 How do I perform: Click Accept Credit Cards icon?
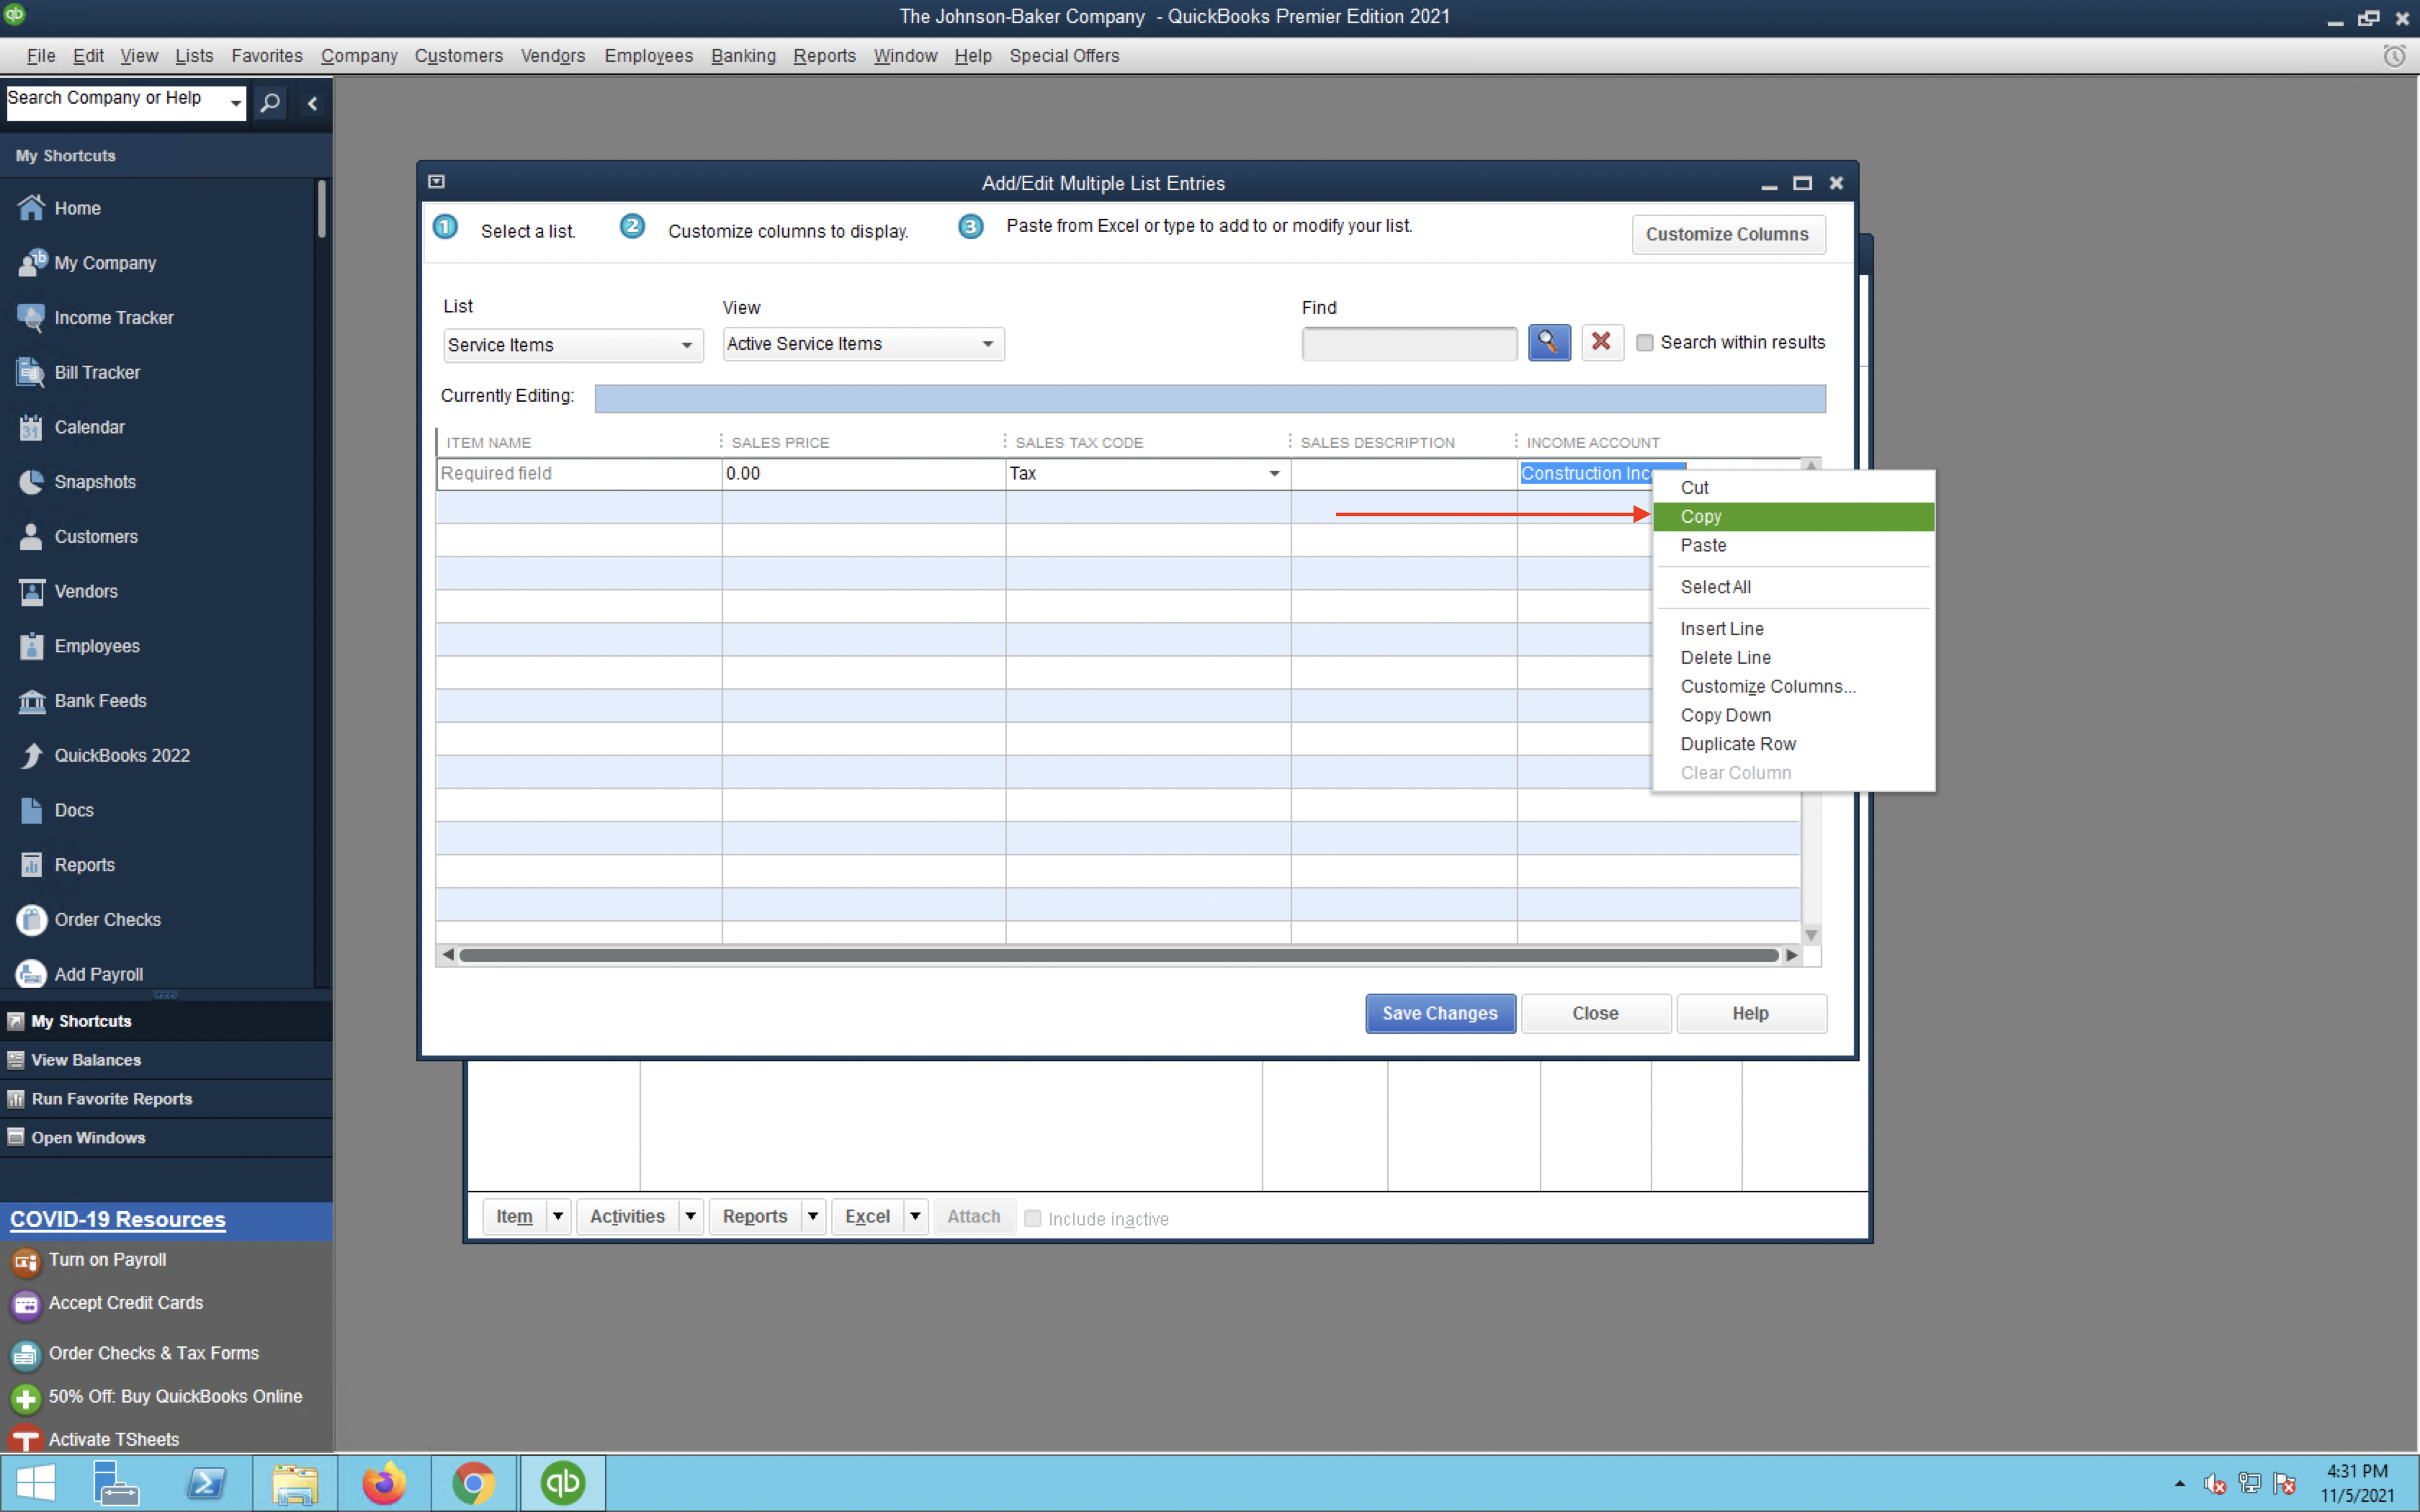26,1305
